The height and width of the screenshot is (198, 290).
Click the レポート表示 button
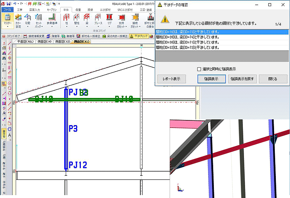171,79
